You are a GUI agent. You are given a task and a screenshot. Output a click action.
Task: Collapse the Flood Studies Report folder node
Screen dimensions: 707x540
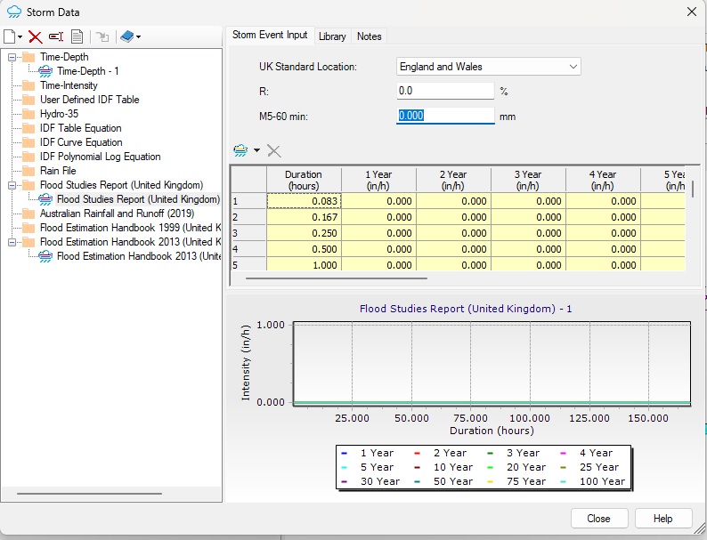click(12, 185)
